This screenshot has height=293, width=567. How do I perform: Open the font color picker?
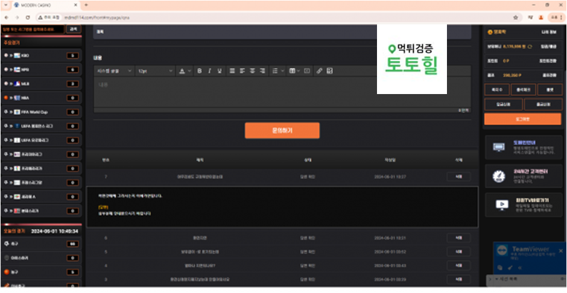[x=183, y=71]
